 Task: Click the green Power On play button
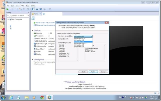(x=7, y=9)
